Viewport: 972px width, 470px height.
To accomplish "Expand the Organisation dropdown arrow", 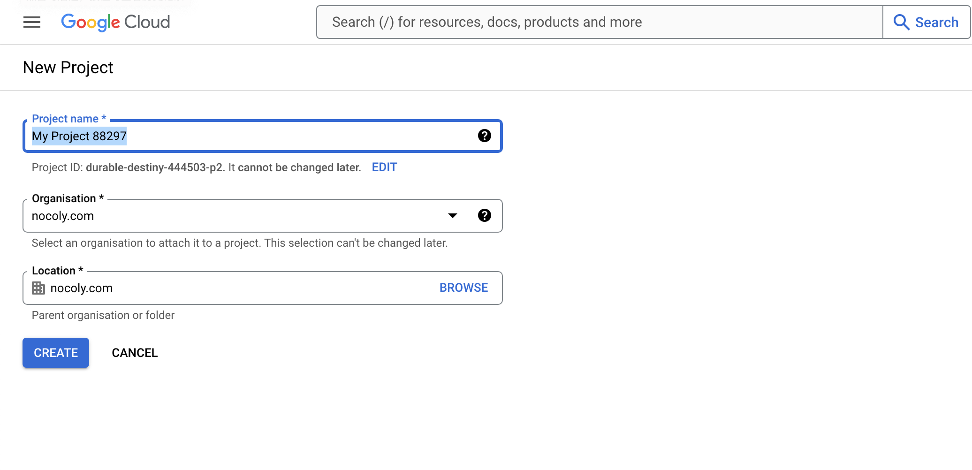I will [x=452, y=216].
